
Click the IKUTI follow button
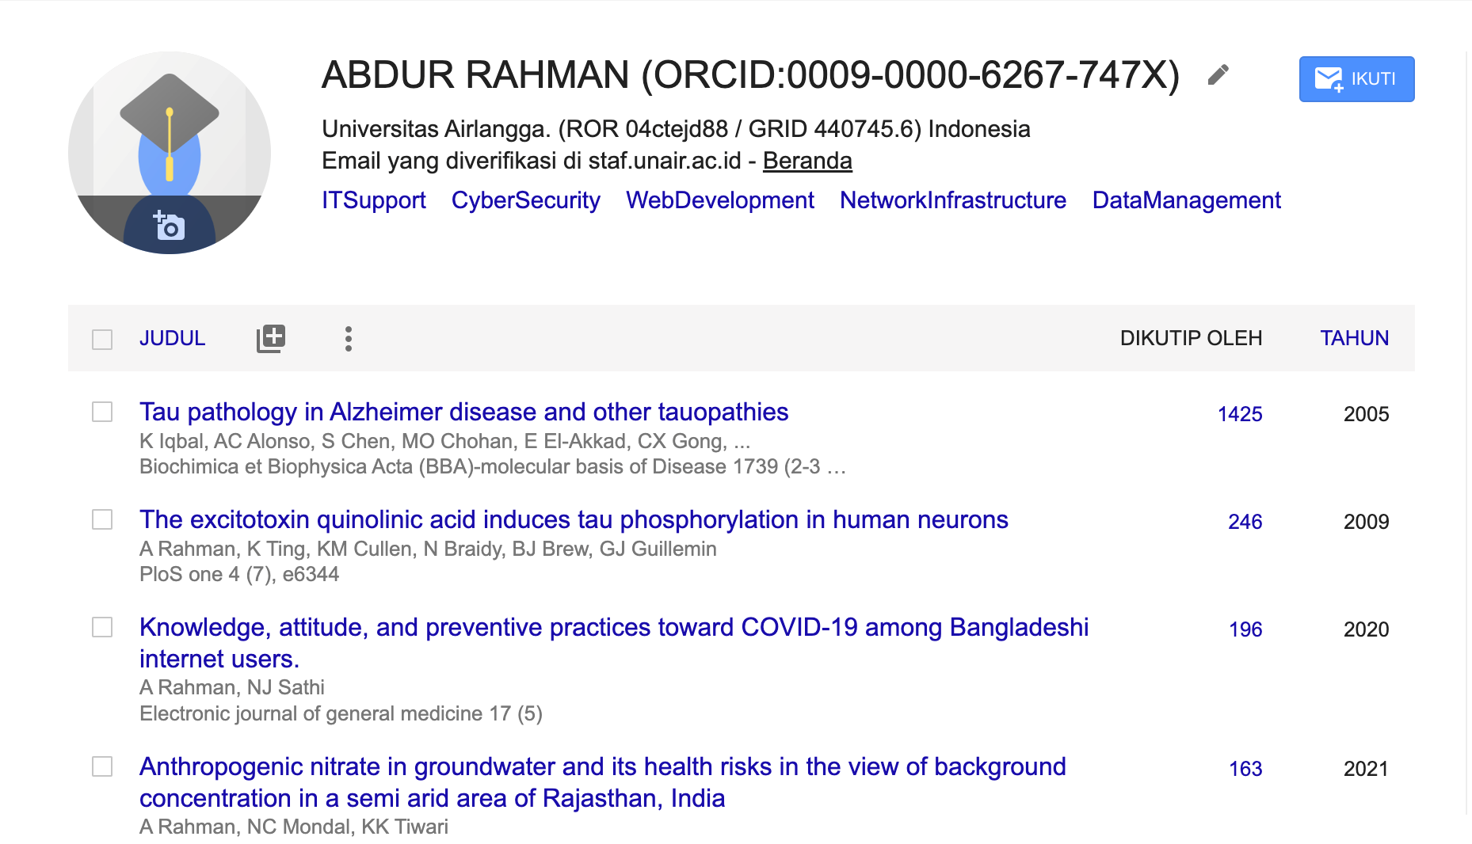click(x=1356, y=79)
